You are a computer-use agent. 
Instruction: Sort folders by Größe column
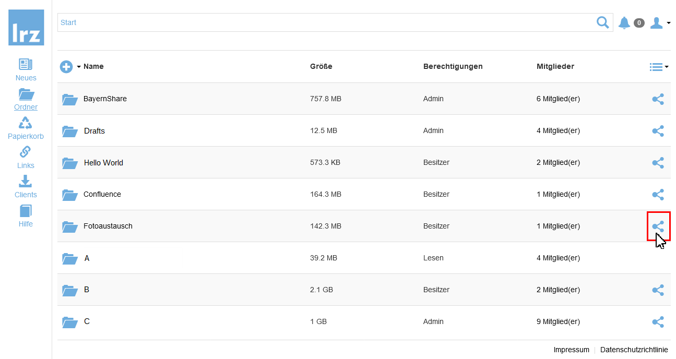click(321, 66)
